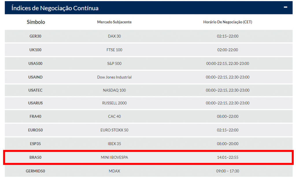Click the S&P 500 market cell
The image size is (296, 181).
[x=114, y=64]
